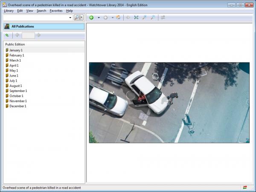Click the fit-to-window icon in toolbar
The height and width of the screenshot is (192, 256).
(136, 18)
